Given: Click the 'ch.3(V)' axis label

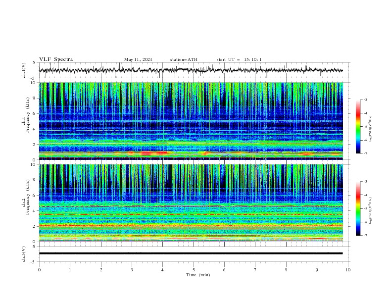Looking at the screenshot, I should coord(24,254).
